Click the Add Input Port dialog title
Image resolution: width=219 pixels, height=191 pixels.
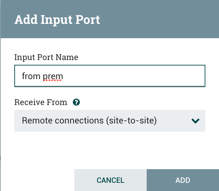57,19
